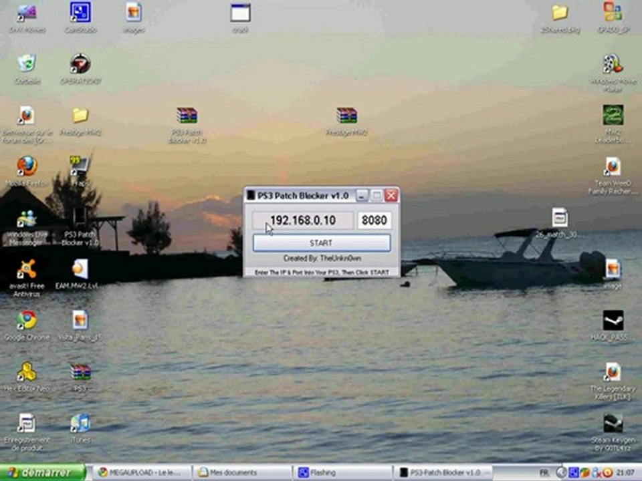Viewport: 642px width, 481px height.
Task: Click START in PS3 Patch Blocker
Action: click(x=322, y=243)
